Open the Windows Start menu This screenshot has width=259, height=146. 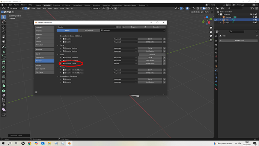point(3,143)
